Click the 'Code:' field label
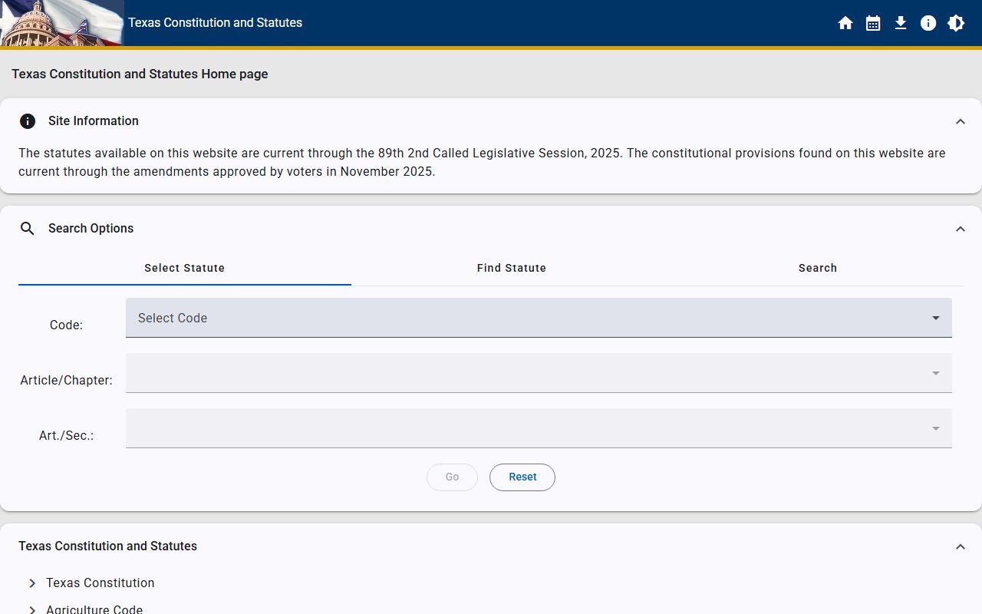This screenshot has height=614, width=982. click(x=66, y=325)
